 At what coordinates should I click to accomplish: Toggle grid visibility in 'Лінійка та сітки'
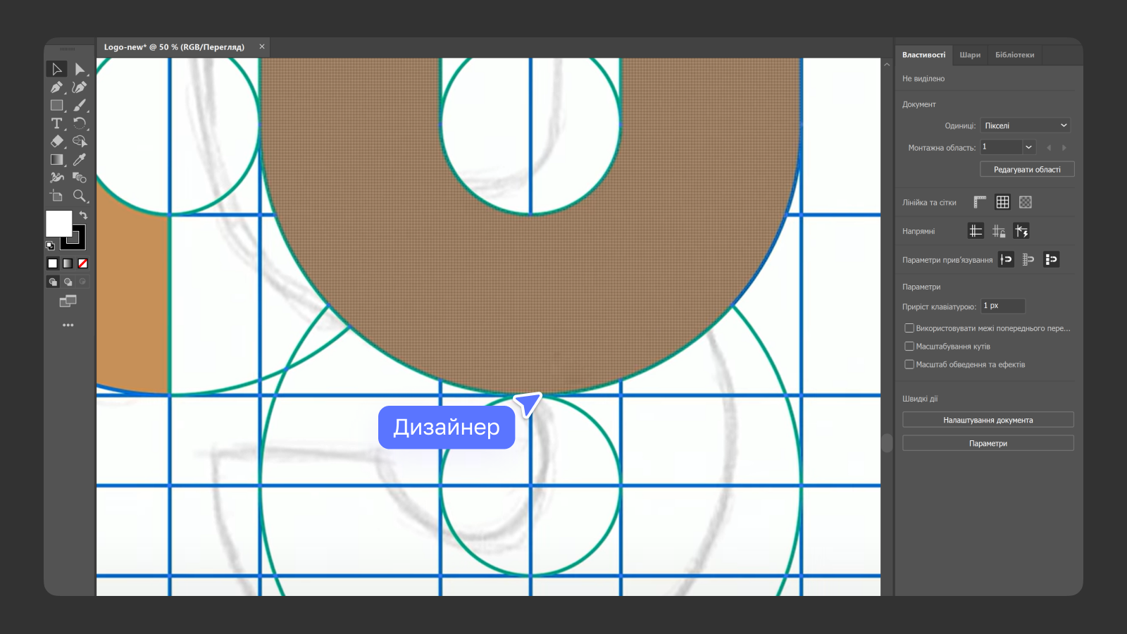pyautogui.click(x=1002, y=202)
